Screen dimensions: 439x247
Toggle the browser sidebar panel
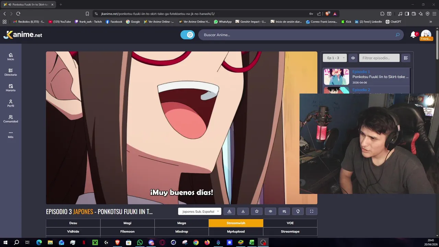407,14
